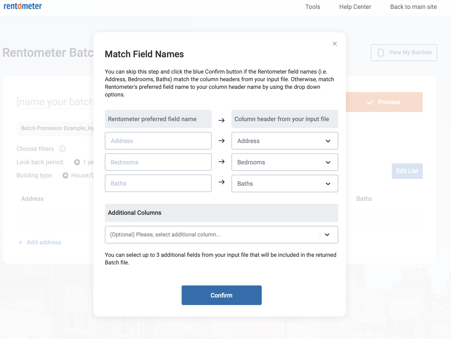Open the Address column header dropdown

(x=285, y=141)
